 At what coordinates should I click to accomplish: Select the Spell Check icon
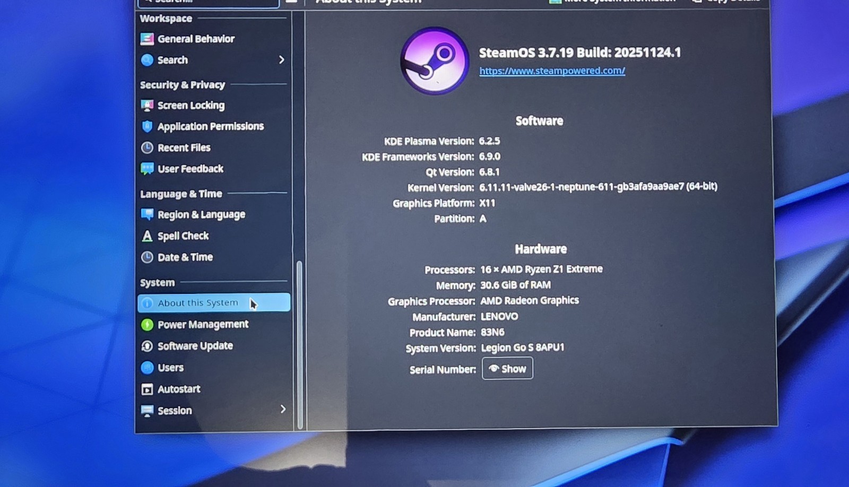pos(147,236)
